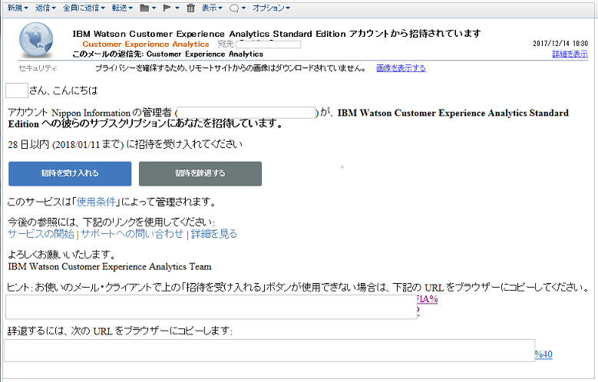Click the セキュリティ label
This screenshot has width=598, height=382.
38,68
